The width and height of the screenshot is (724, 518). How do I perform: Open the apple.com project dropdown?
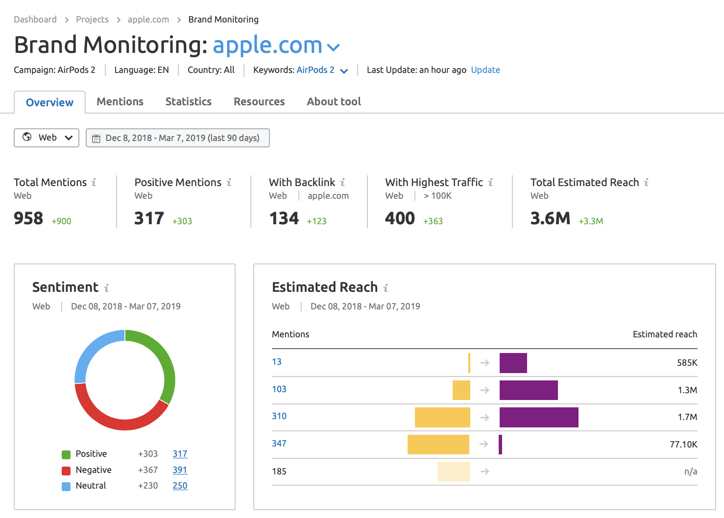pyautogui.click(x=334, y=47)
